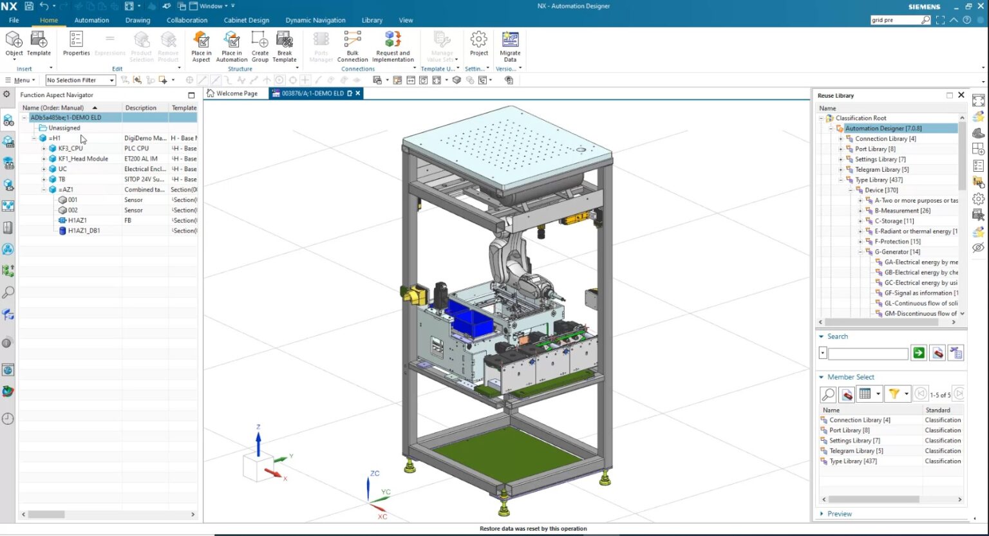
Task: Click the Project settings gear icon
Action: 478,41
